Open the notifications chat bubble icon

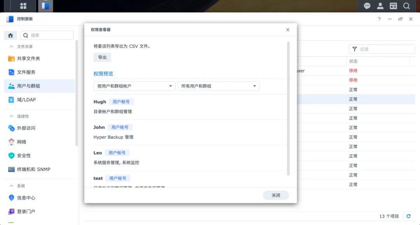(367, 6)
